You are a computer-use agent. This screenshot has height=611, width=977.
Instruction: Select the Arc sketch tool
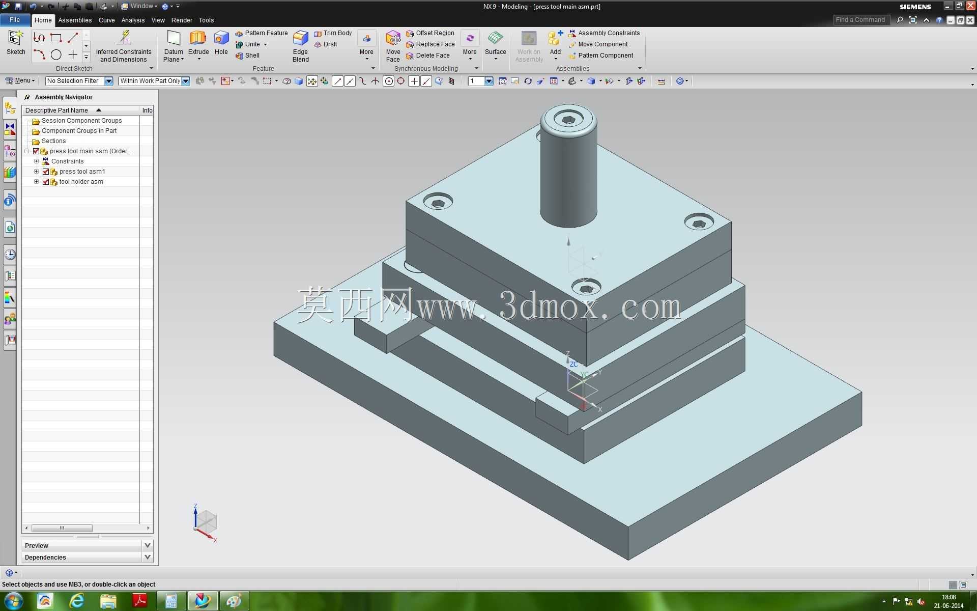pos(39,54)
